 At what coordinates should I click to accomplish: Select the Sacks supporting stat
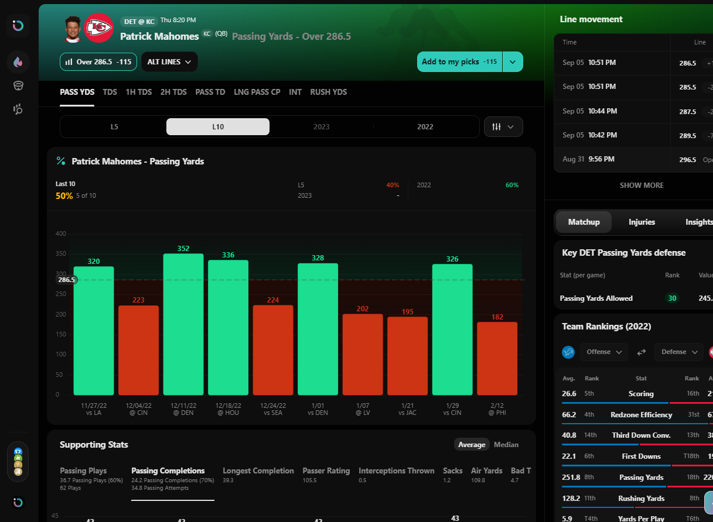pos(453,475)
